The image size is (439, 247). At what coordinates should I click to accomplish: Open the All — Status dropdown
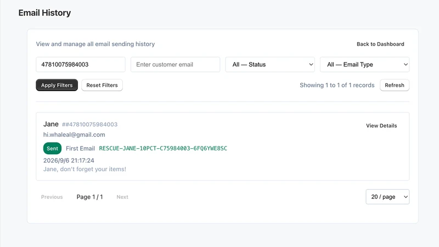pyautogui.click(x=270, y=64)
